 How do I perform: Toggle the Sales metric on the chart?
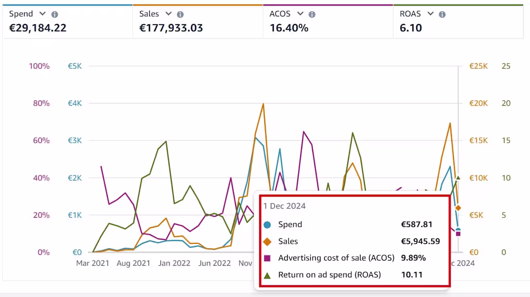click(198, 22)
